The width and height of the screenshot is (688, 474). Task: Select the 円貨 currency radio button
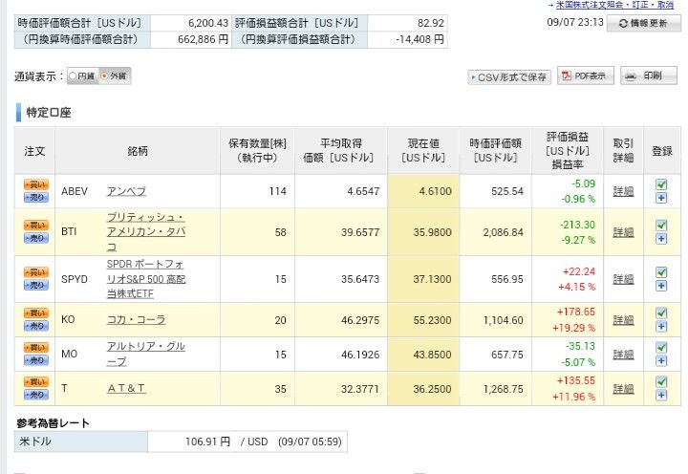point(73,75)
